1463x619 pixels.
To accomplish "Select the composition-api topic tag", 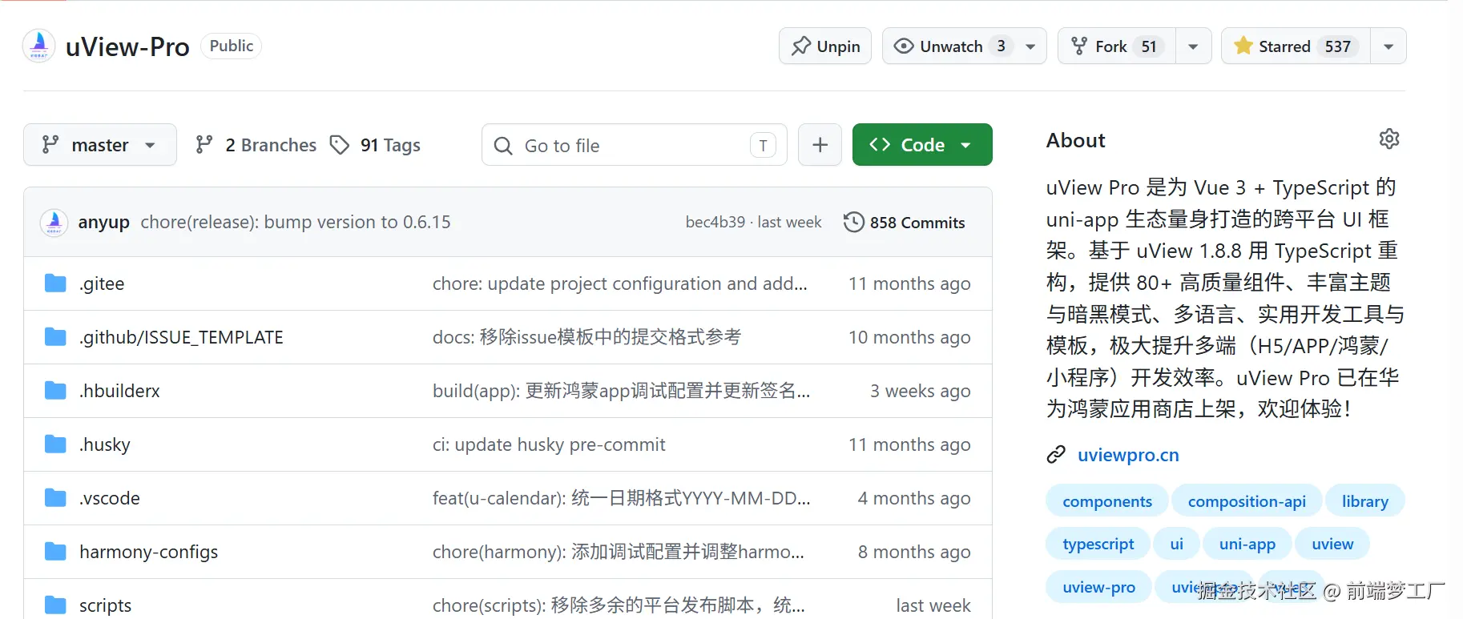I will [1247, 501].
